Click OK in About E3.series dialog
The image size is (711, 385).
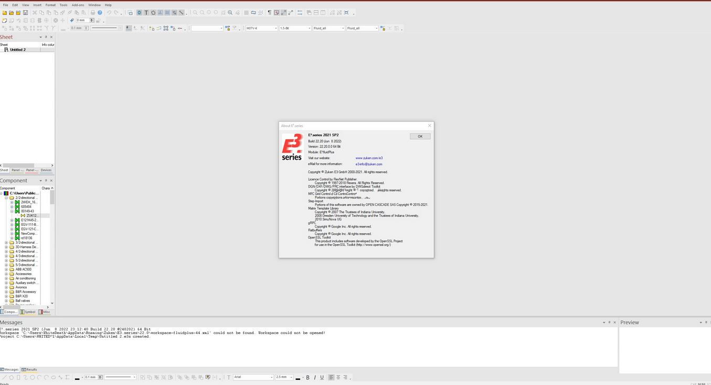pos(420,136)
